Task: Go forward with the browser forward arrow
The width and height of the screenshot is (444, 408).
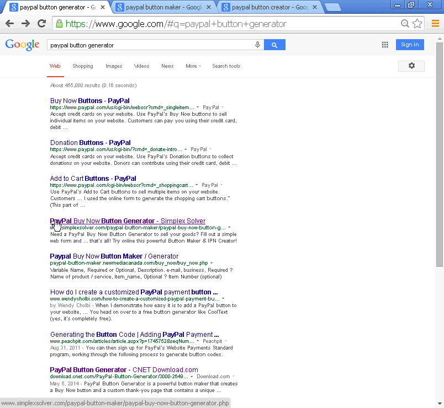Action: [x=25, y=24]
